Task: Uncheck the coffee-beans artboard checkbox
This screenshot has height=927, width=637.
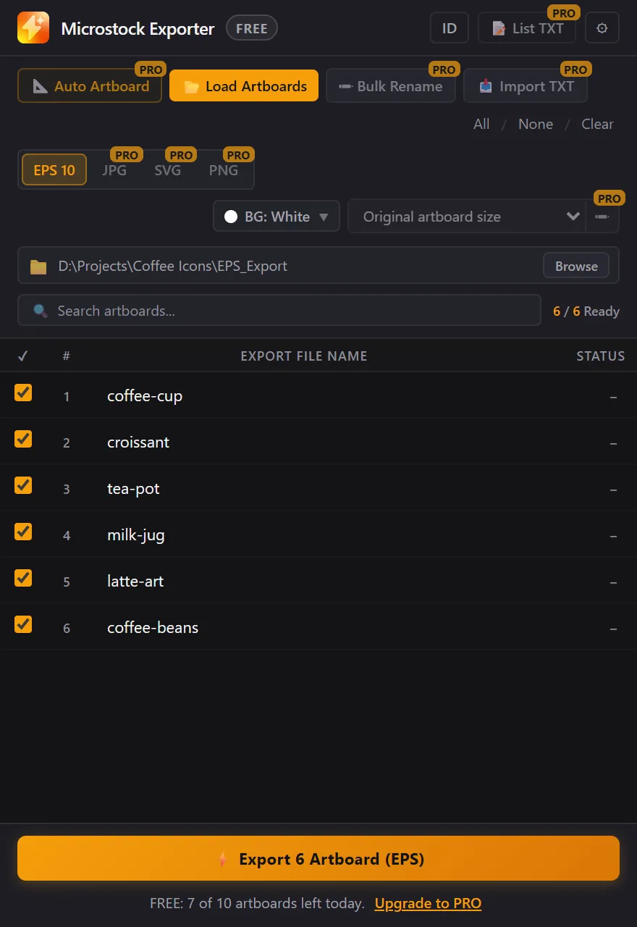Action: click(23, 624)
